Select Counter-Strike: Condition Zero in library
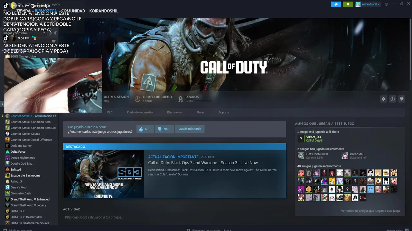Image resolution: width=412 pixels, height=231 pixels. pyautogui.click(x=31, y=122)
